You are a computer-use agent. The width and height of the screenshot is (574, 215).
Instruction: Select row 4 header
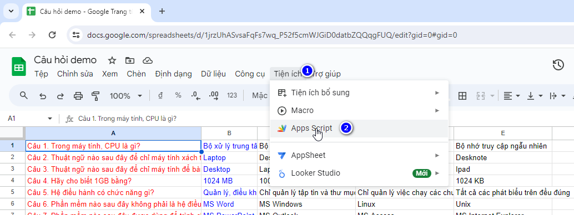coord(12,181)
